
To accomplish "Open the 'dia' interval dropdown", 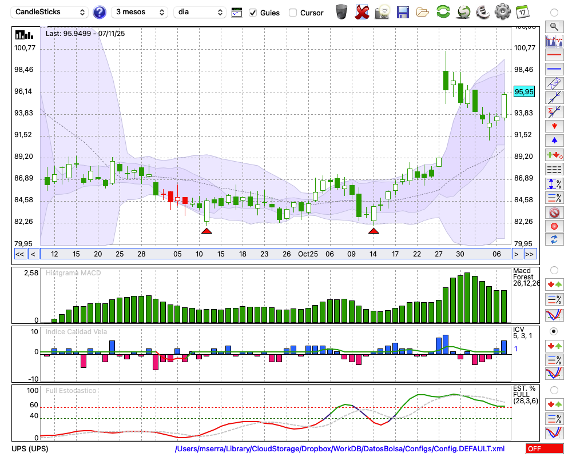I will [200, 12].
